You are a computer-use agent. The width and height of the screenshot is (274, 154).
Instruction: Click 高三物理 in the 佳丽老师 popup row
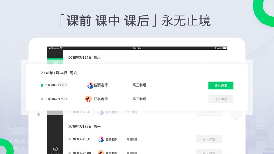tap(139, 85)
